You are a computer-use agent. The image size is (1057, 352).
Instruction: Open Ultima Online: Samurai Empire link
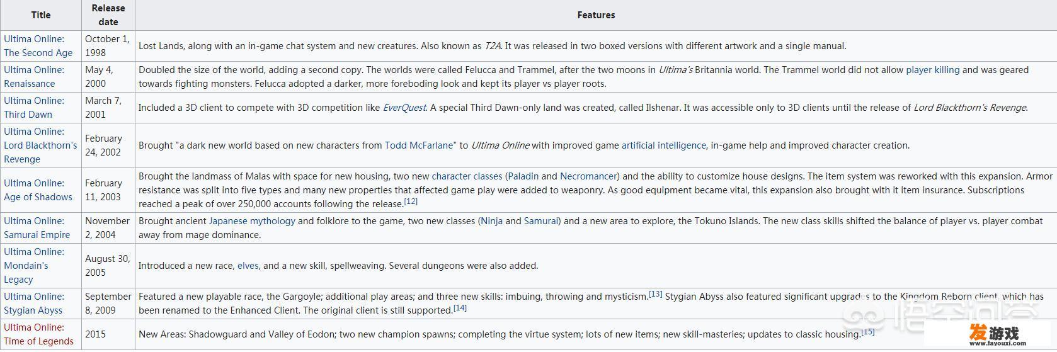pos(37,228)
